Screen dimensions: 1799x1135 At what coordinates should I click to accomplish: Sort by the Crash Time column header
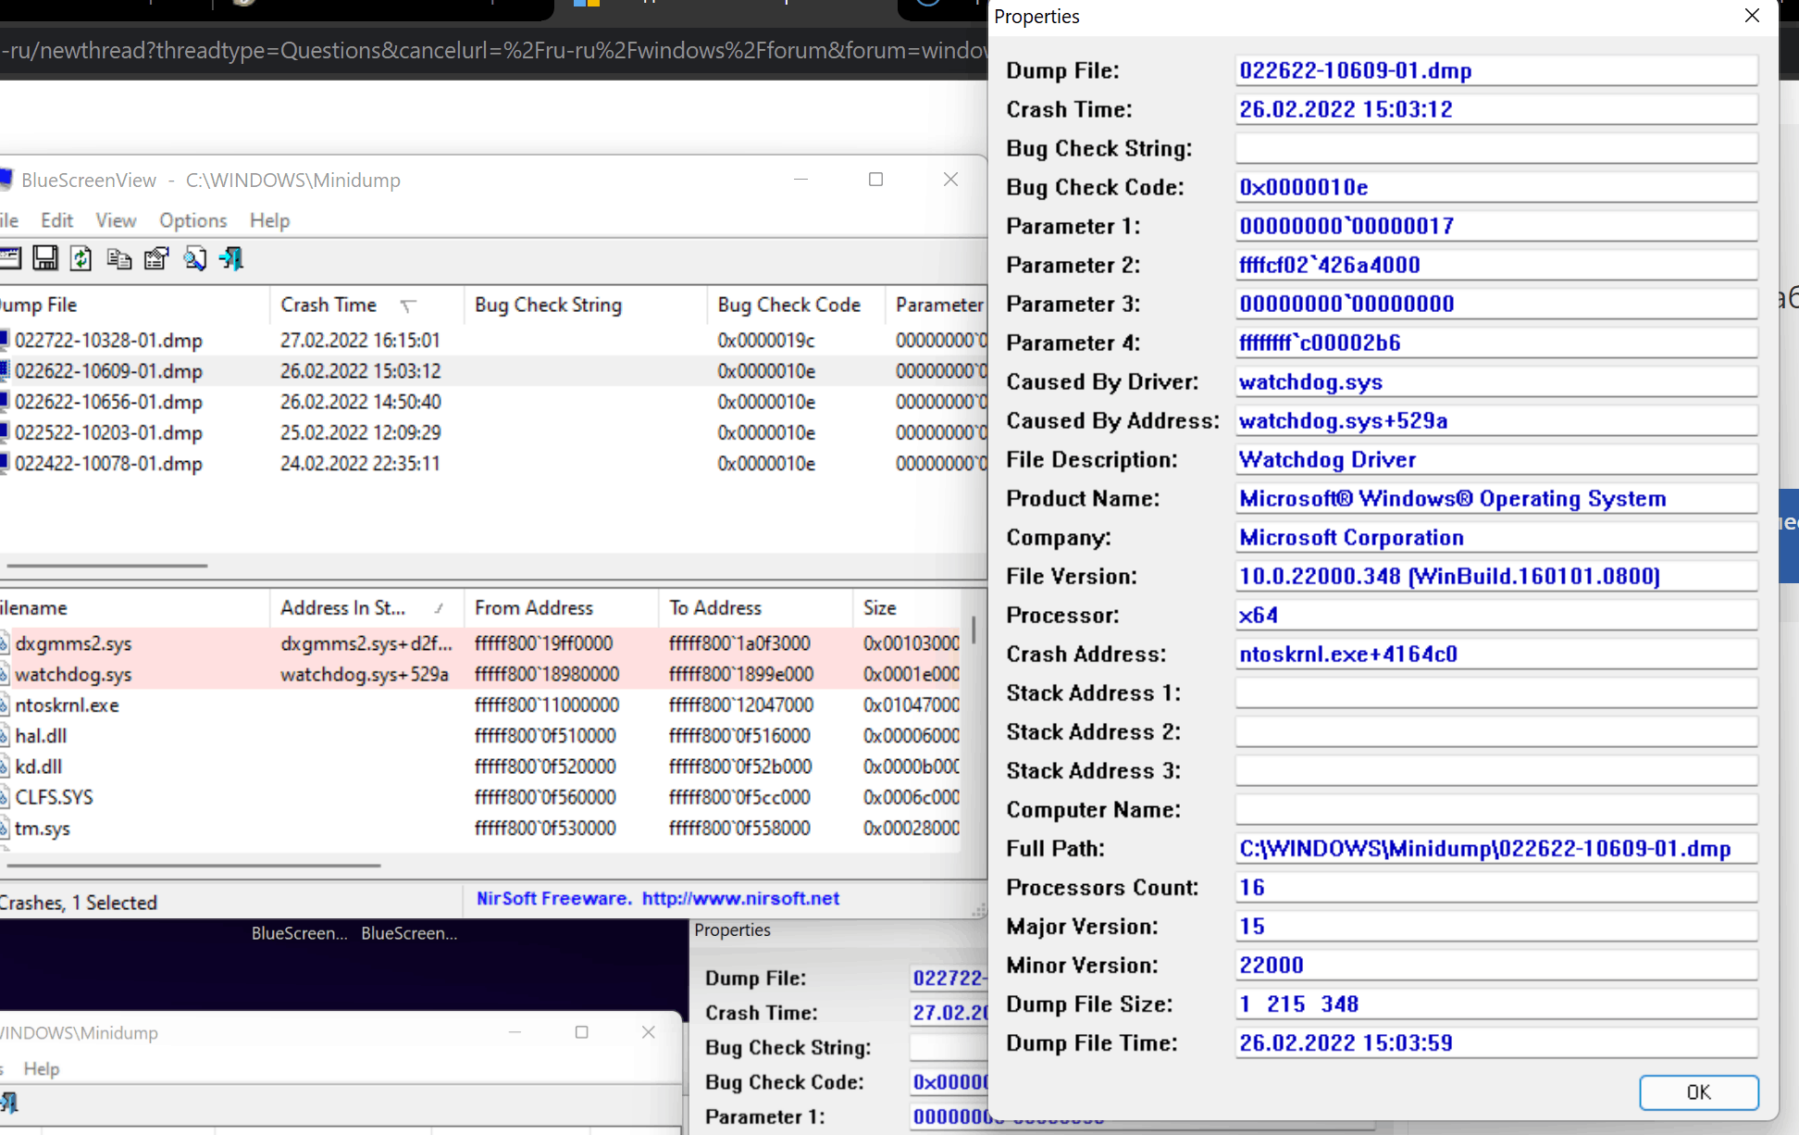tap(366, 305)
